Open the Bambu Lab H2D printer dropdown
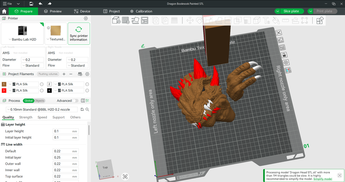The width and height of the screenshot is (345, 182). pos(23,39)
